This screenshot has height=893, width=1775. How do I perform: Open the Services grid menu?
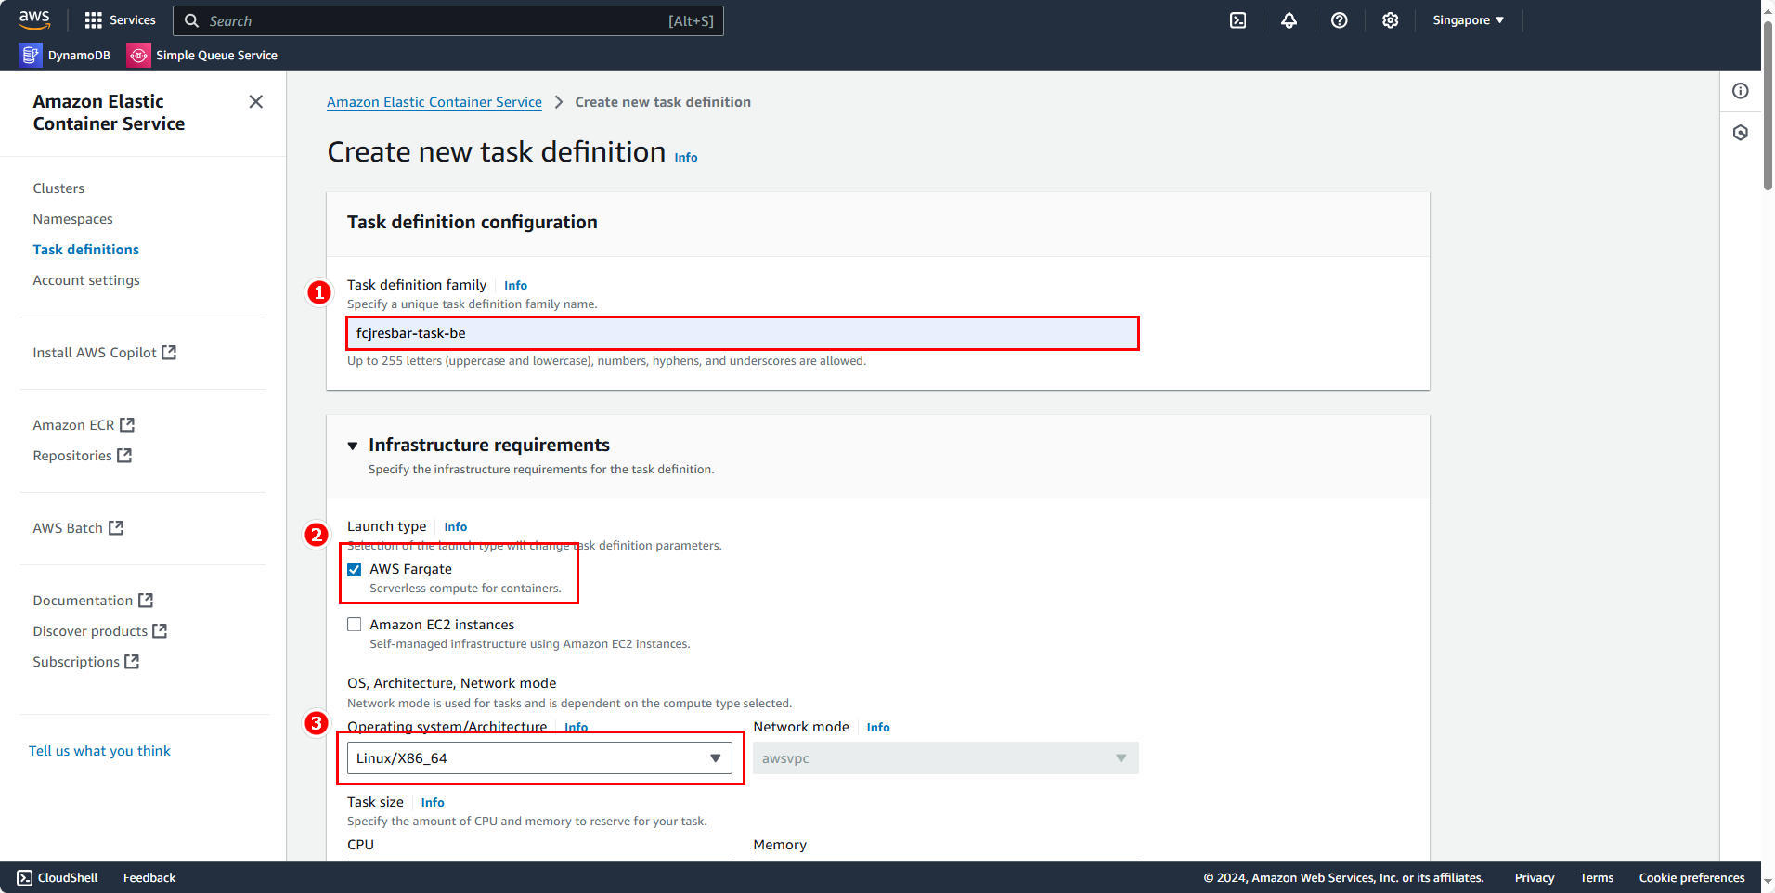pos(94,20)
